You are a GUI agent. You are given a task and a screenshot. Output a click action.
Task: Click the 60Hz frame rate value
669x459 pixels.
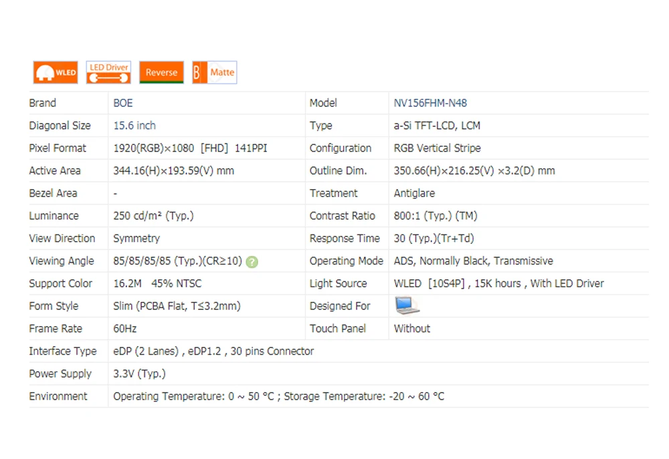pyautogui.click(x=124, y=329)
